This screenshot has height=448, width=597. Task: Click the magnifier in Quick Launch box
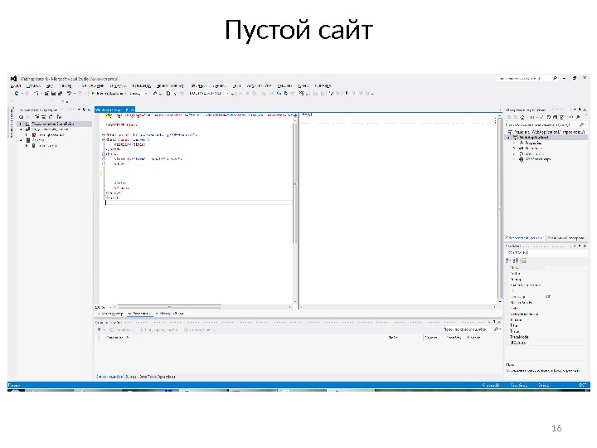(x=555, y=79)
